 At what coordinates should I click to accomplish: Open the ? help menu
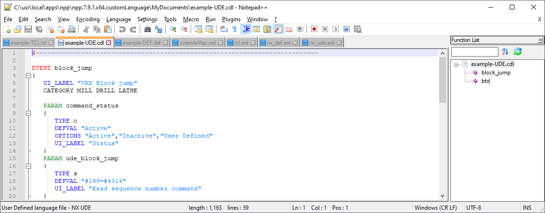coord(275,19)
